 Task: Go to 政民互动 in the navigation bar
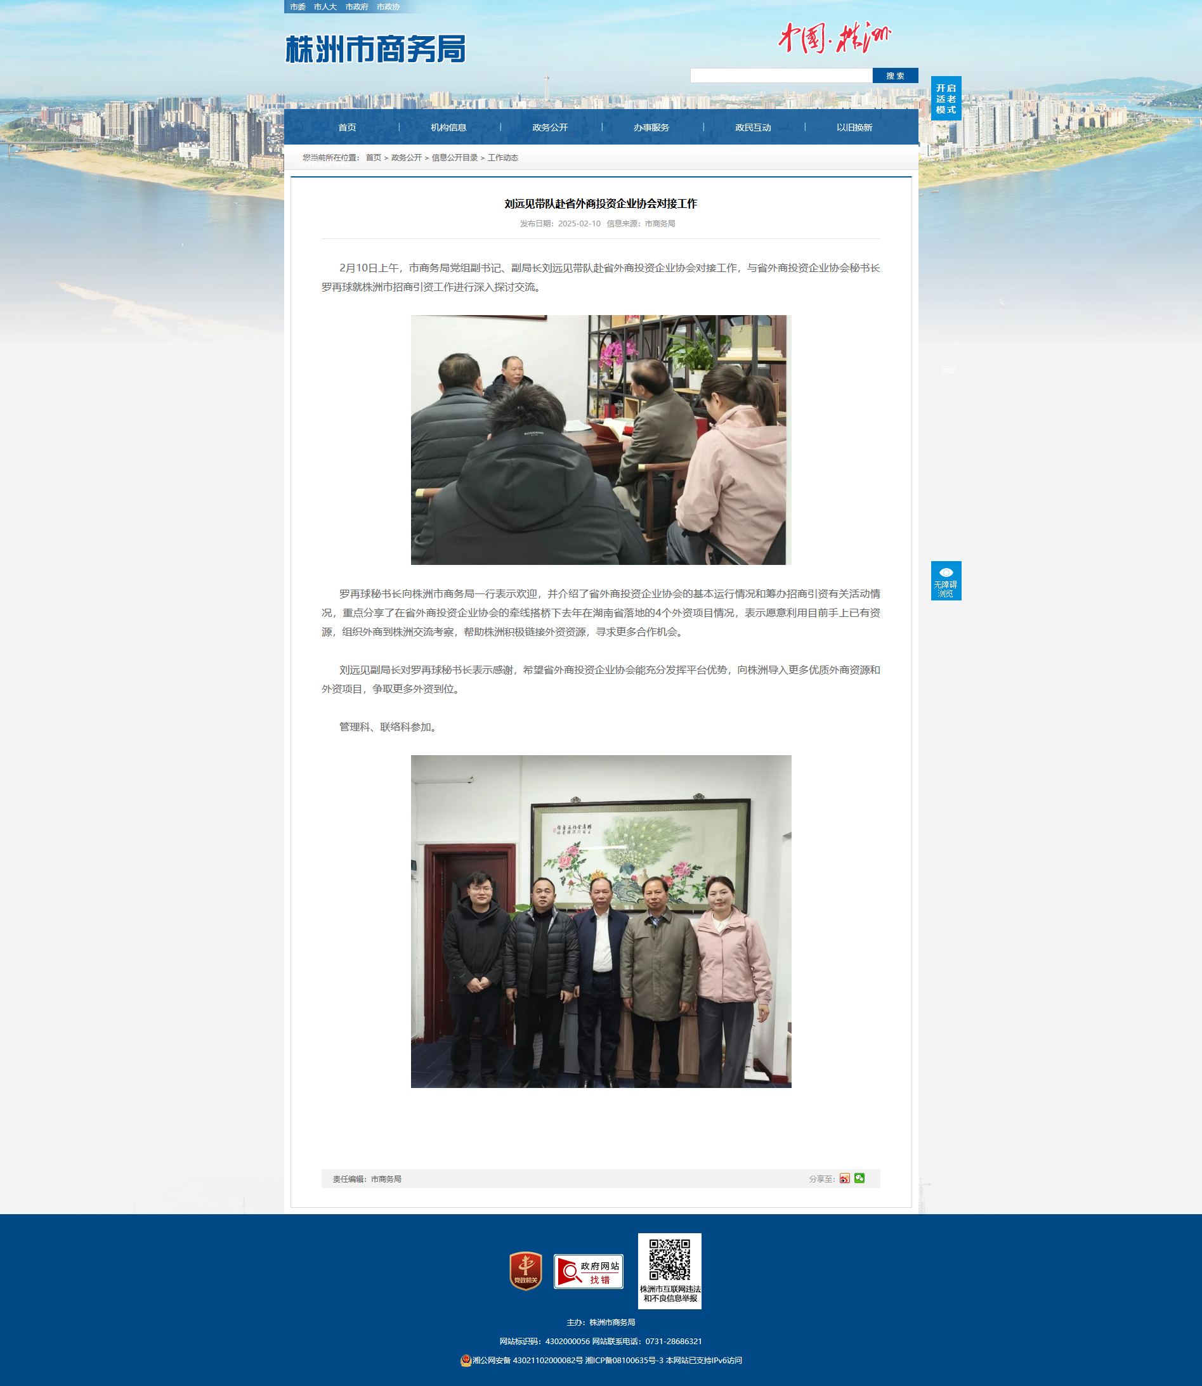click(x=752, y=127)
